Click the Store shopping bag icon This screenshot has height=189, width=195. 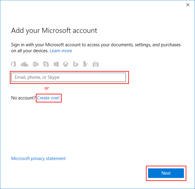pos(95,64)
